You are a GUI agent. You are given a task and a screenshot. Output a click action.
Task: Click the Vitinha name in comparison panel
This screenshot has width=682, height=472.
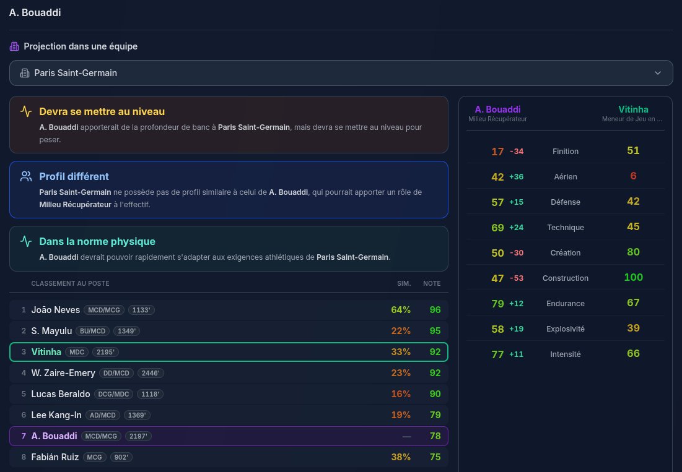(x=633, y=109)
